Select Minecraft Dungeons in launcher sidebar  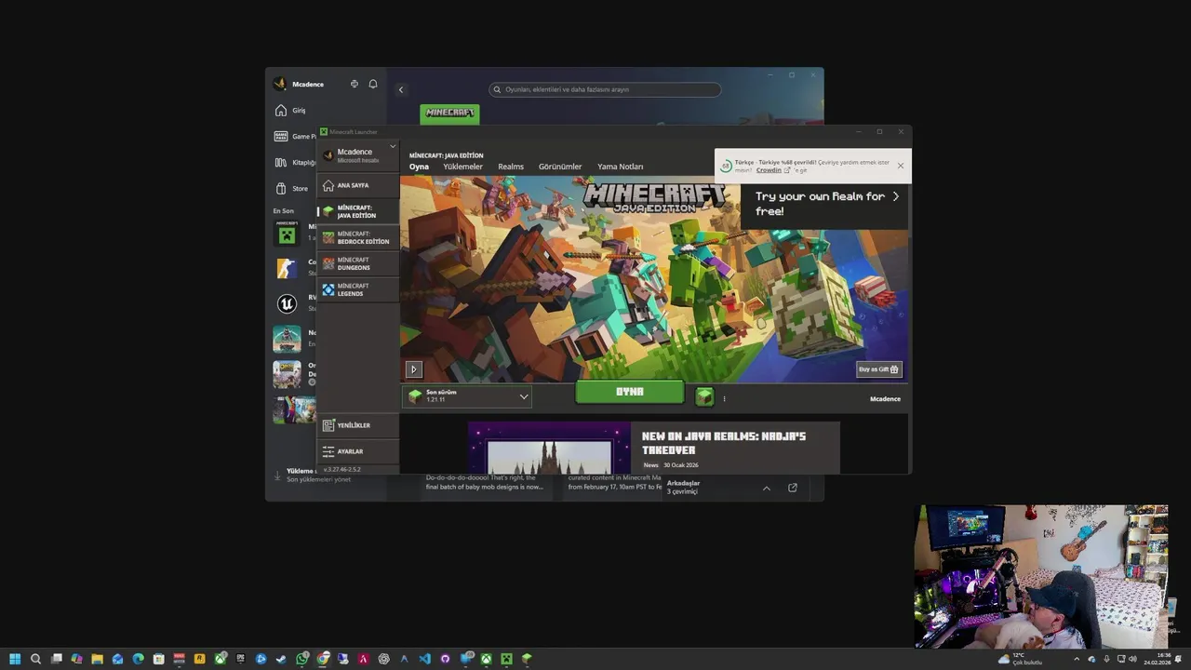(358, 263)
